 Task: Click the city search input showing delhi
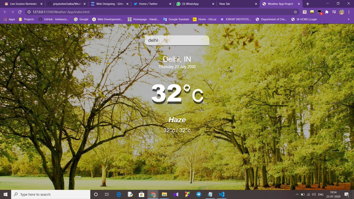click(176, 40)
